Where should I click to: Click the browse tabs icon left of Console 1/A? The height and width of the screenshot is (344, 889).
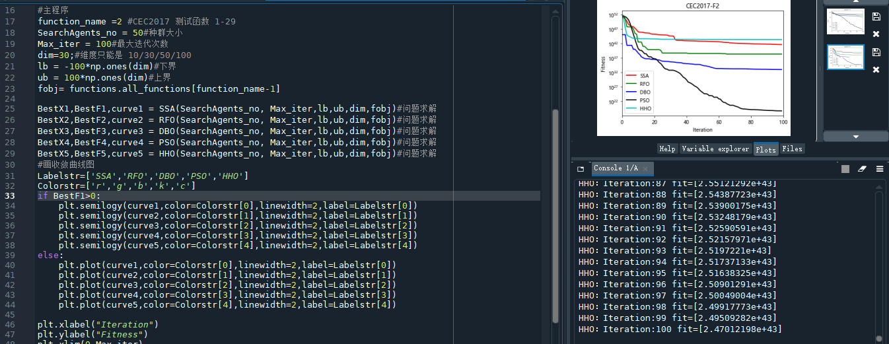581,169
